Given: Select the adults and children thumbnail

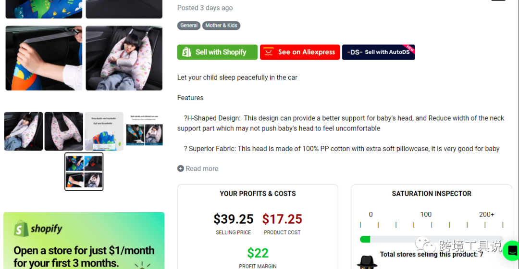Looking at the screenshot, I should pos(145,131).
